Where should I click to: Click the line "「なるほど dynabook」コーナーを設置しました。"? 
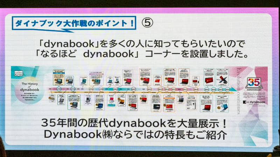tap(142, 54)
